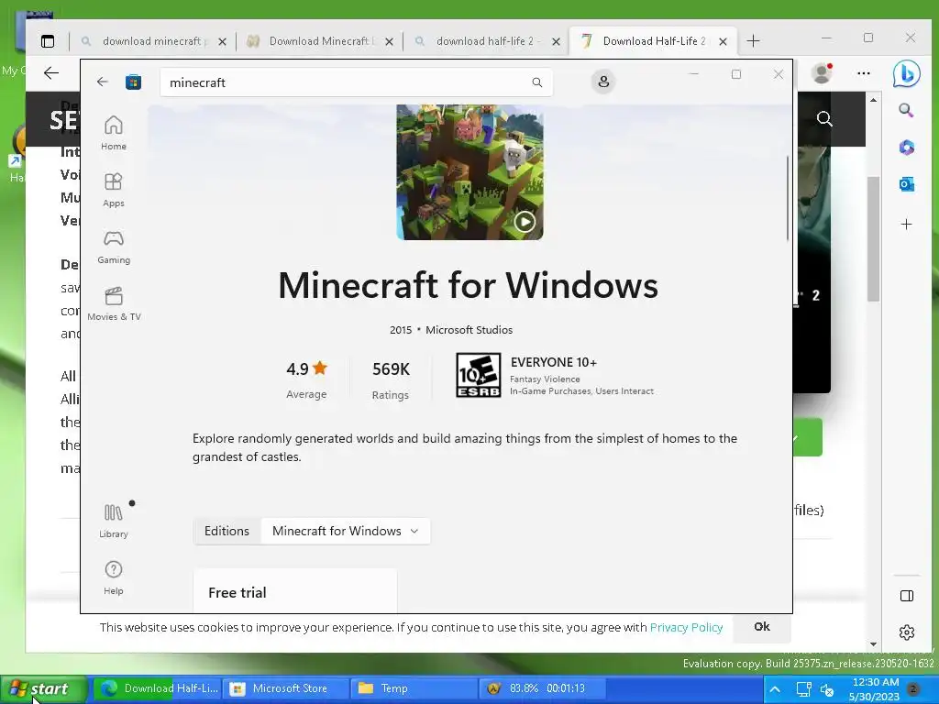Open Home in Microsoft Store sidebar
The height and width of the screenshot is (704, 939).
113,134
